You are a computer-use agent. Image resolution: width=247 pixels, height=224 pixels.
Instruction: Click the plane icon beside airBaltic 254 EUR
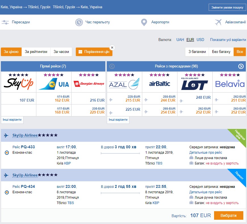tap(146, 112)
